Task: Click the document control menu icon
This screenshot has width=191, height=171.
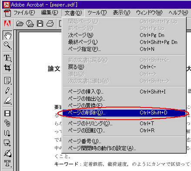Action: (7, 13)
